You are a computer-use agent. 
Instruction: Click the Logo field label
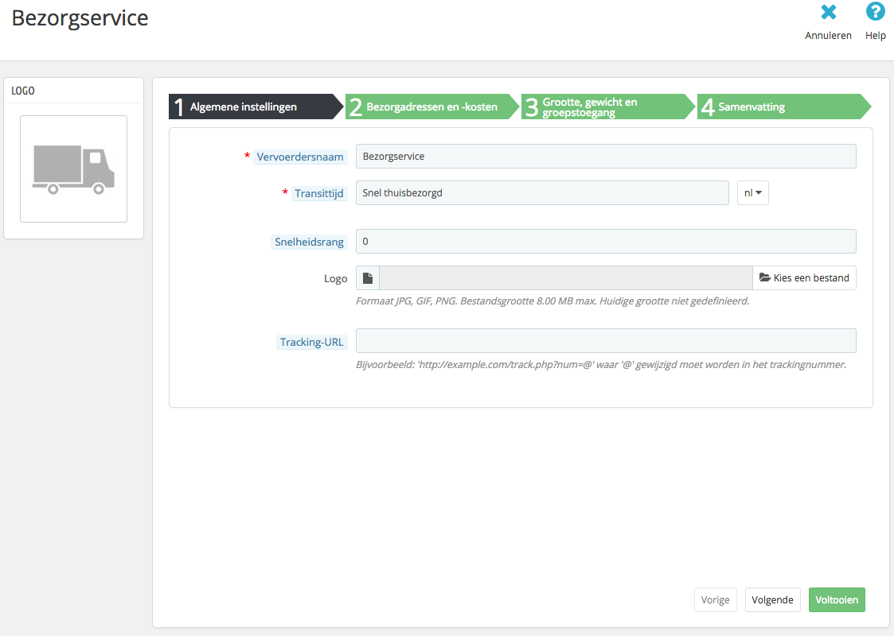(x=335, y=278)
